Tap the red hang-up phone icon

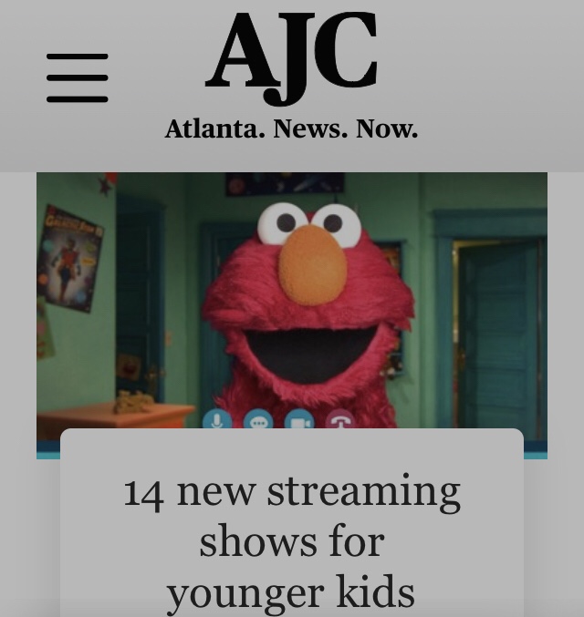[x=340, y=419]
